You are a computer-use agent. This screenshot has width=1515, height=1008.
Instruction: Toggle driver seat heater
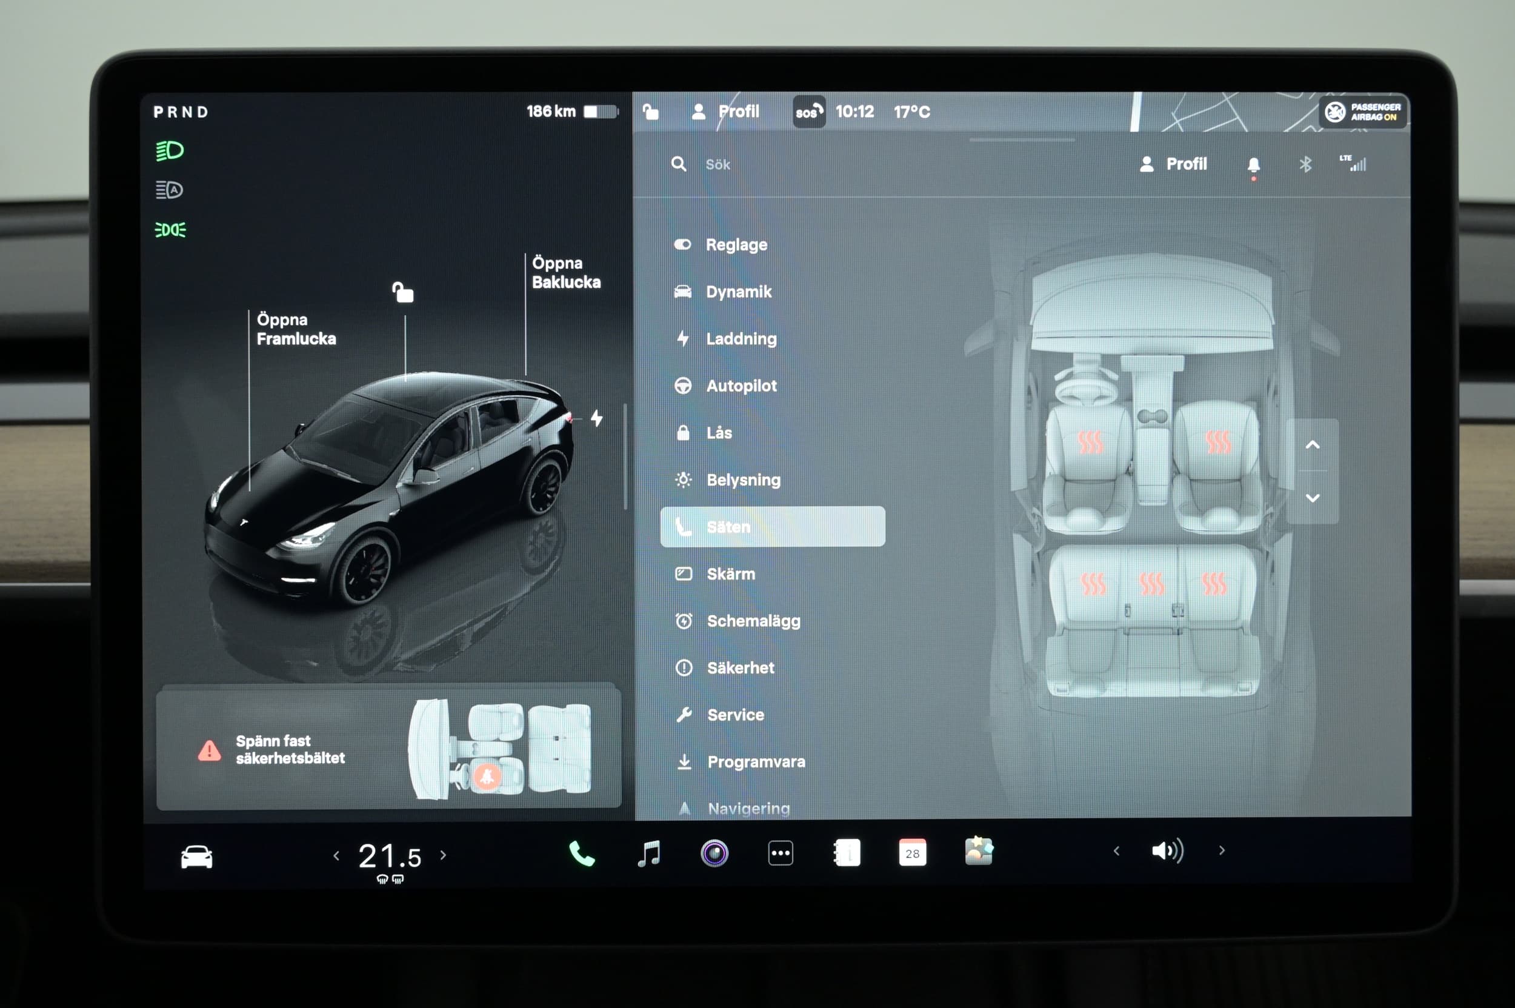[1090, 442]
